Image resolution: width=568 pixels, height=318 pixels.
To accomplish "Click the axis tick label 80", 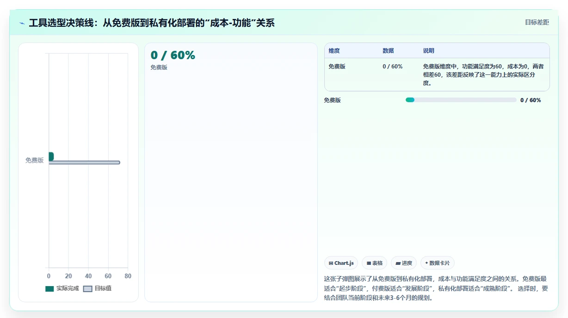I will 128,276.
